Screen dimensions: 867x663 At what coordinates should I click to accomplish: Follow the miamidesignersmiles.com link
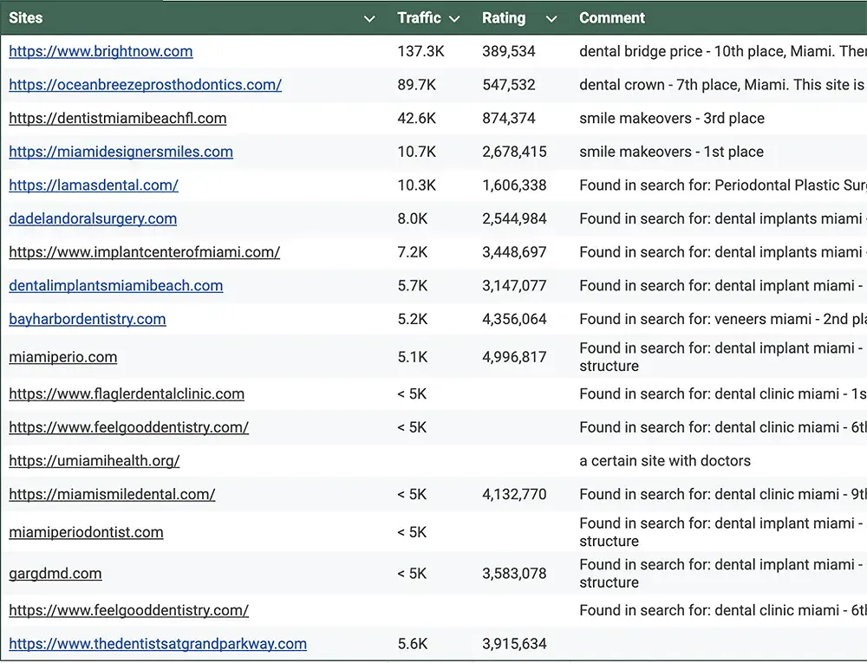pyautogui.click(x=121, y=152)
